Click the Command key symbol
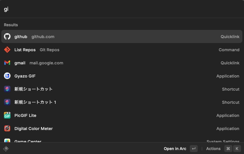This screenshot has height=154, width=244. [228, 148]
